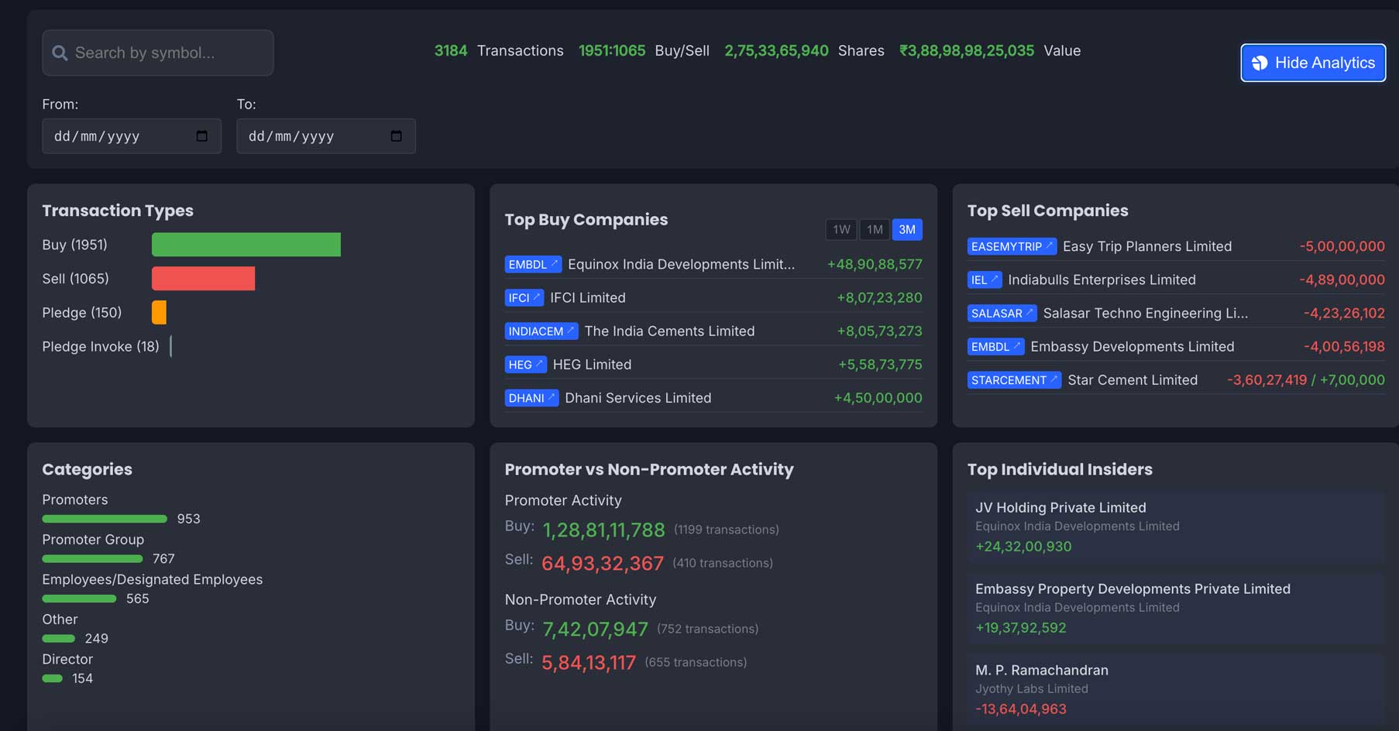Open the IFCI symbol tag link
Image resolution: width=1399 pixels, height=731 pixels.
(x=524, y=297)
